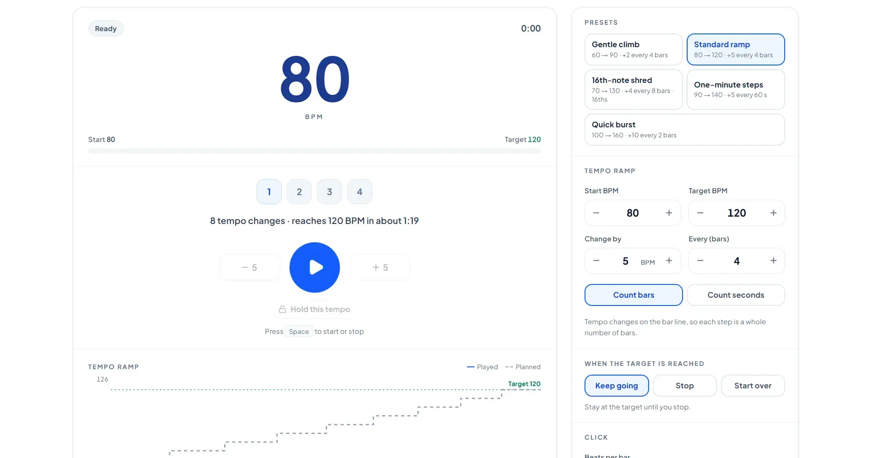Reduce Every (bars) count with minus
This screenshot has width=869, height=458.
pos(700,261)
